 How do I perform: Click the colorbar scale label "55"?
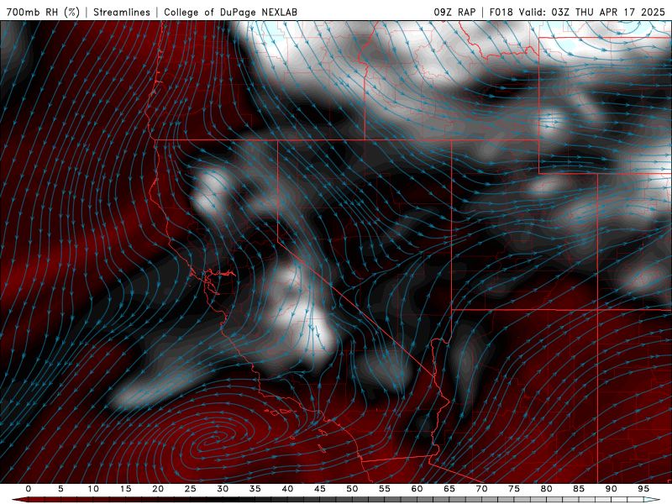384,489
